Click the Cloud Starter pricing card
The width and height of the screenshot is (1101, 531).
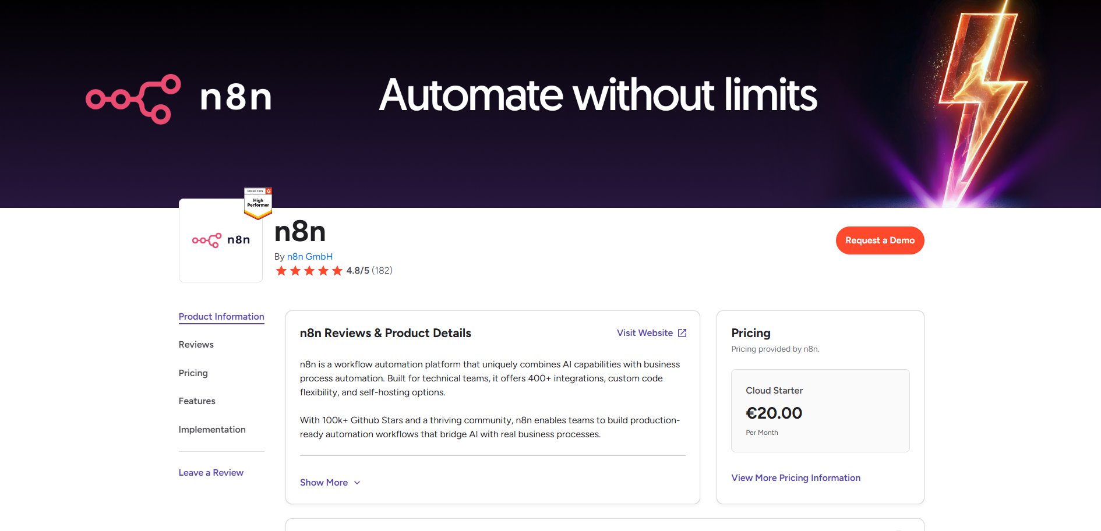[x=820, y=410]
